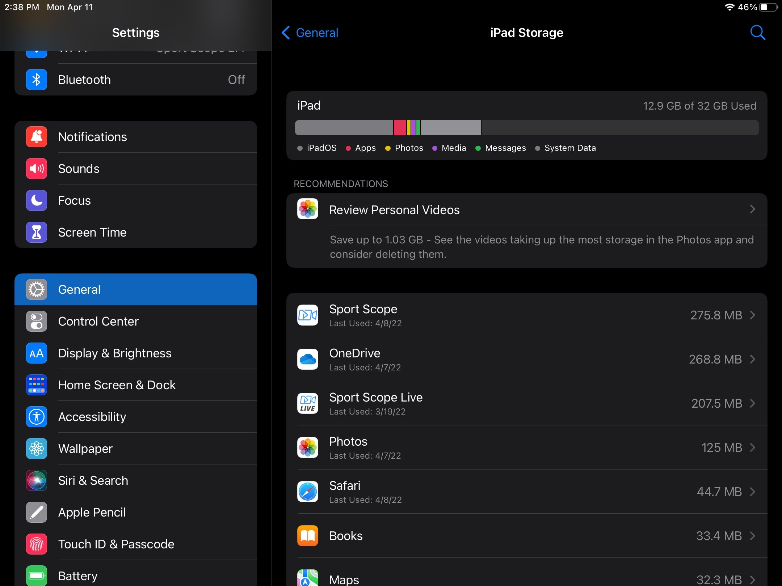Image resolution: width=782 pixels, height=586 pixels.
Task: Tap the search magnifier icon
Action: (757, 33)
